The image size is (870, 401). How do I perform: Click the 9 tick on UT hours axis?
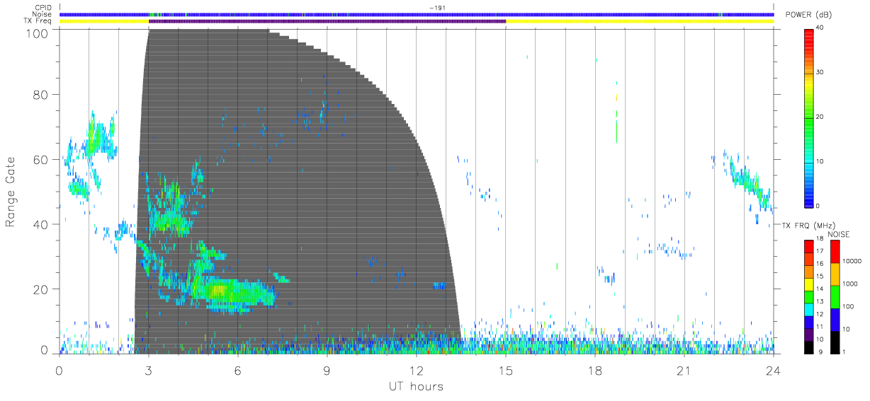tap(327, 371)
